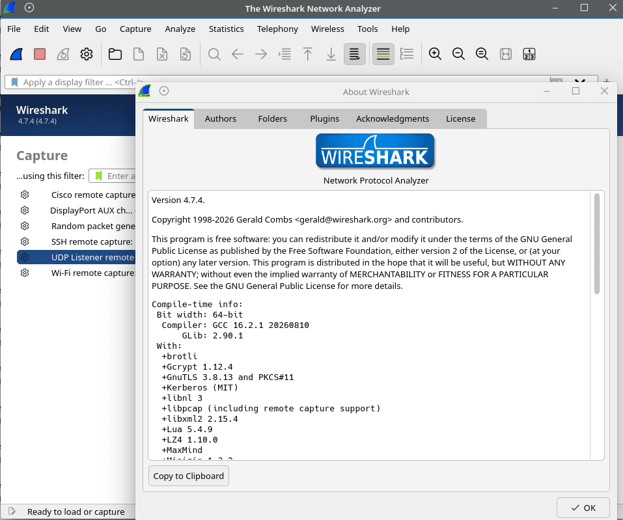The height and width of the screenshot is (520, 623).
Task: Reset text to normal size
Action: (x=482, y=54)
